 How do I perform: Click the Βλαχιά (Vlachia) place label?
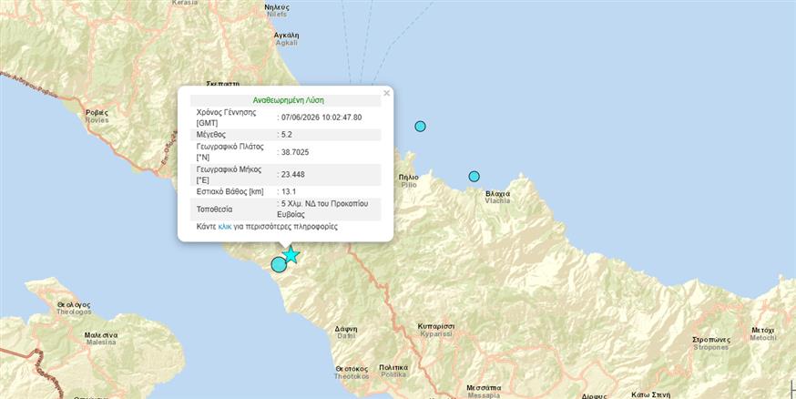point(497,197)
